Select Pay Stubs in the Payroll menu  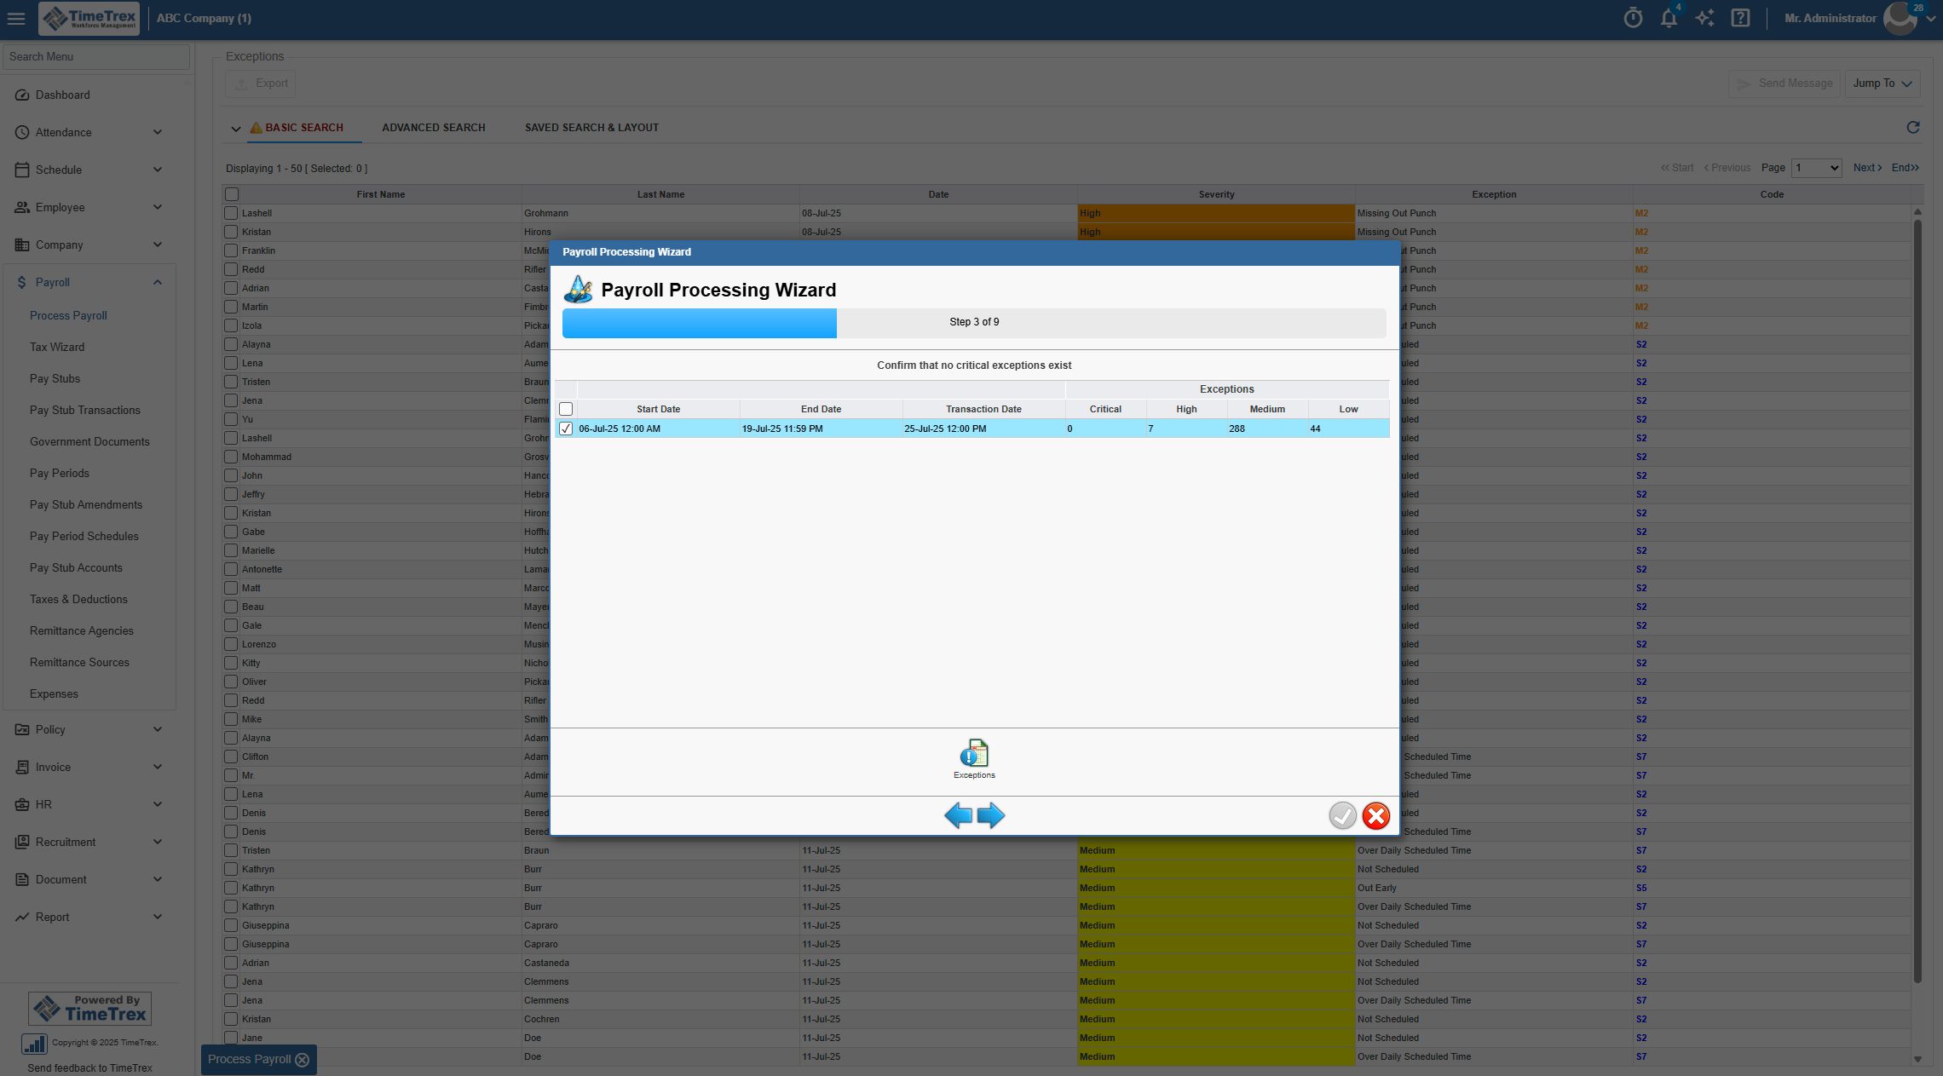pyautogui.click(x=55, y=378)
